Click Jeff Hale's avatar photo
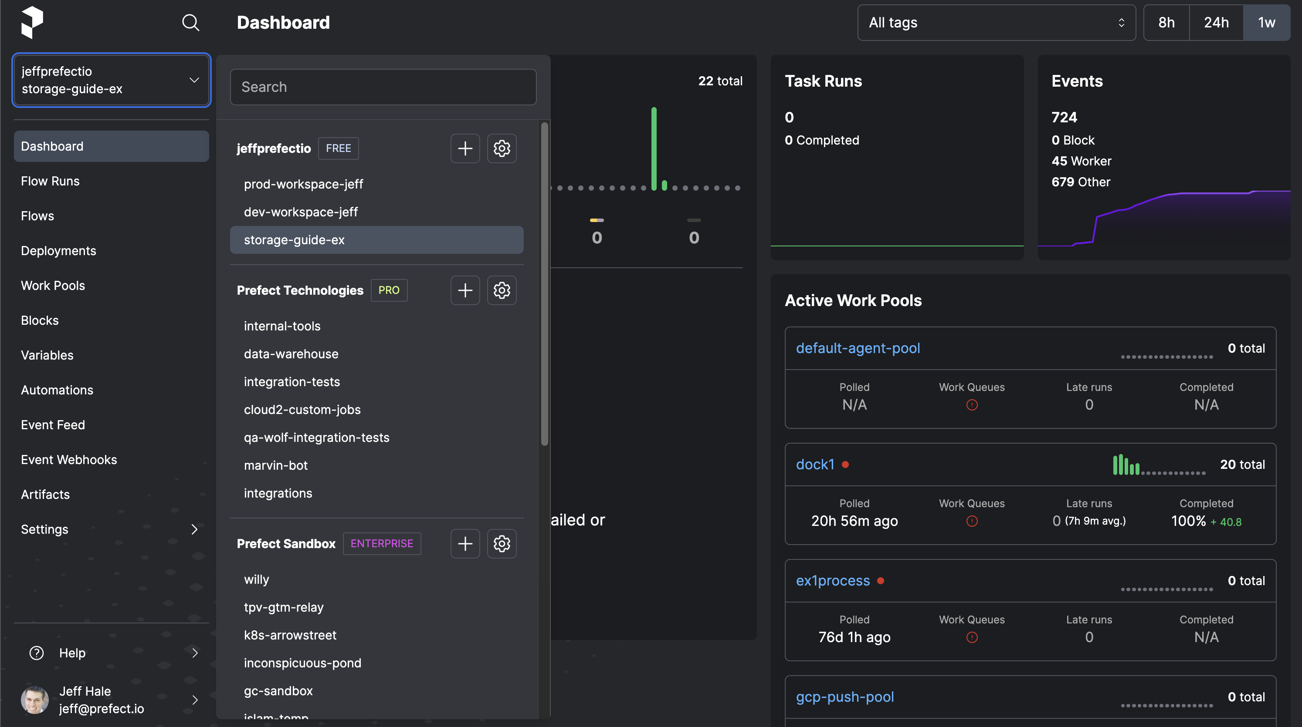Viewport: 1302px width, 727px height. point(34,700)
